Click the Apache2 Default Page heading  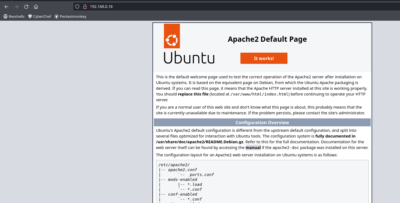tap(267, 39)
